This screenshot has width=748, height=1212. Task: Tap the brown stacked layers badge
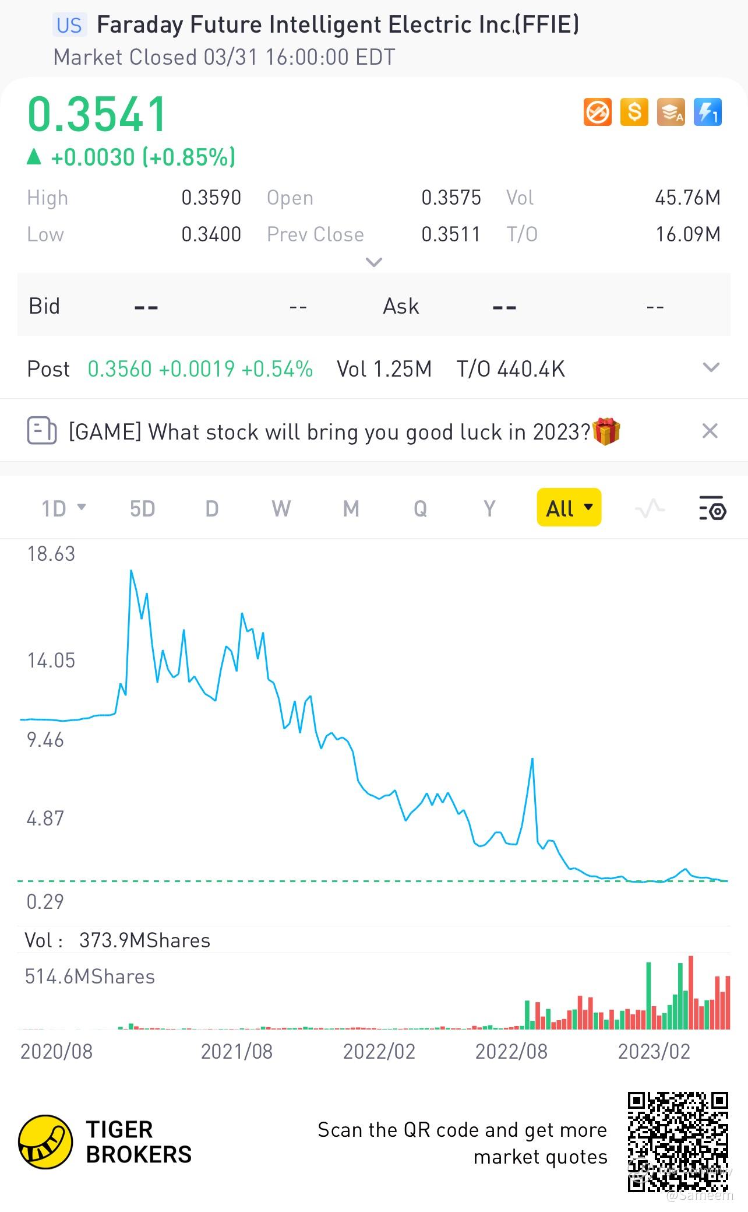pyautogui.click(x=671, y=112)
